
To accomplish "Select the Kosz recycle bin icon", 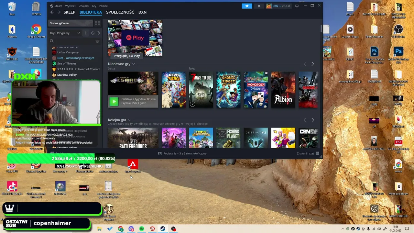I will (12, 9).
